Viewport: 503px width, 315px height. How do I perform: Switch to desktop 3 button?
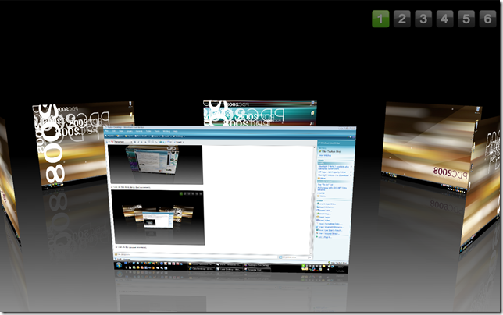point(423,19)
